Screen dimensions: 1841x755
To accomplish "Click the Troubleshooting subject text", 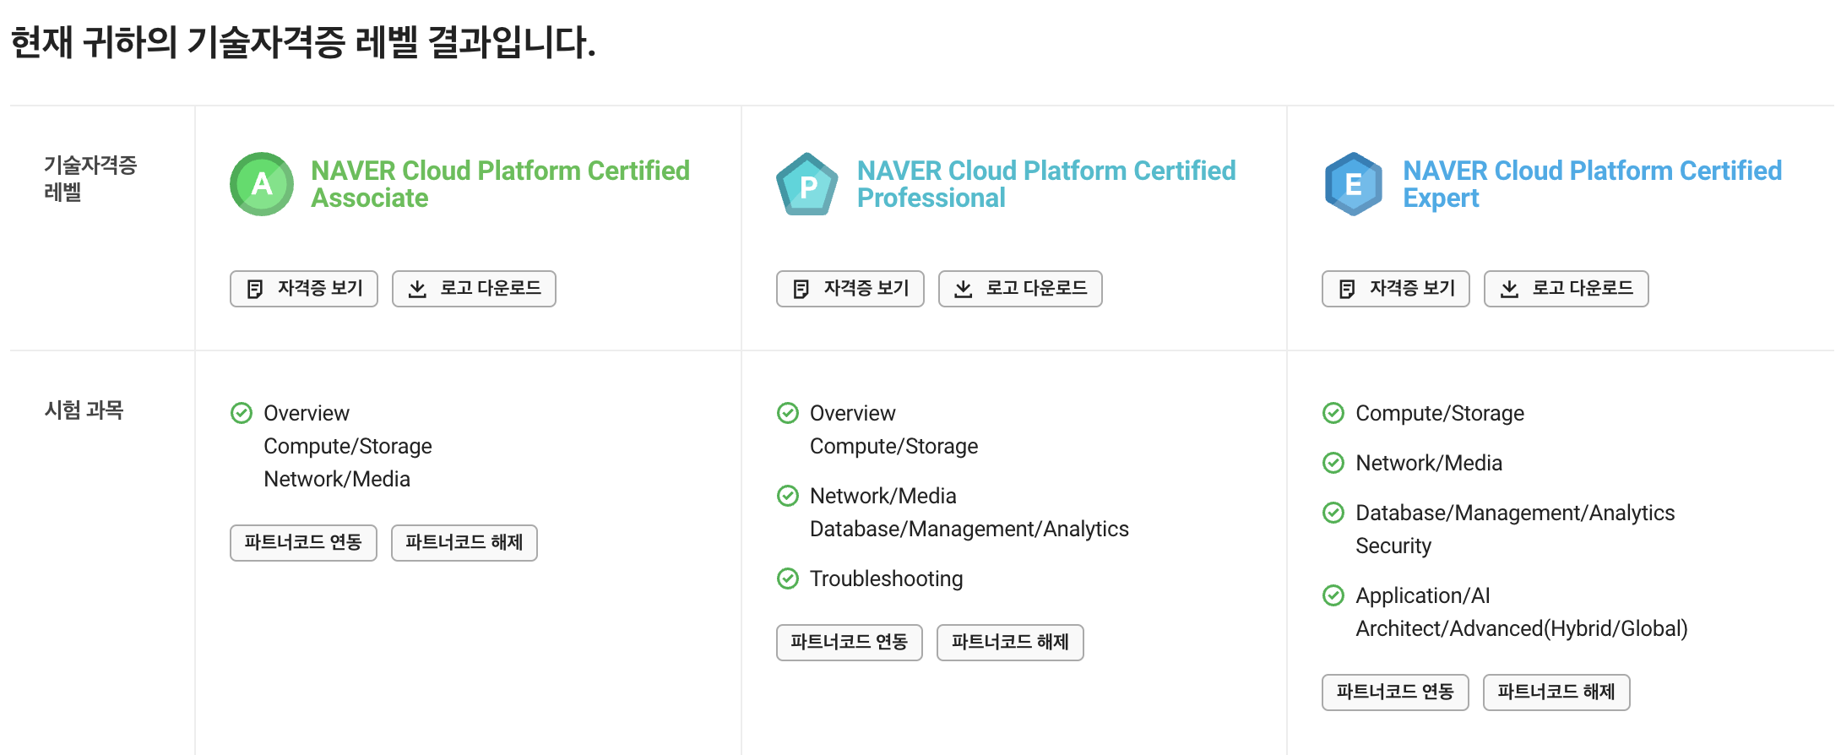I will [886, 578].
